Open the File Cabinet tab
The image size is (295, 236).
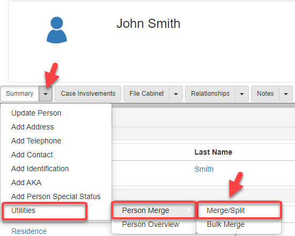(146, 94)
